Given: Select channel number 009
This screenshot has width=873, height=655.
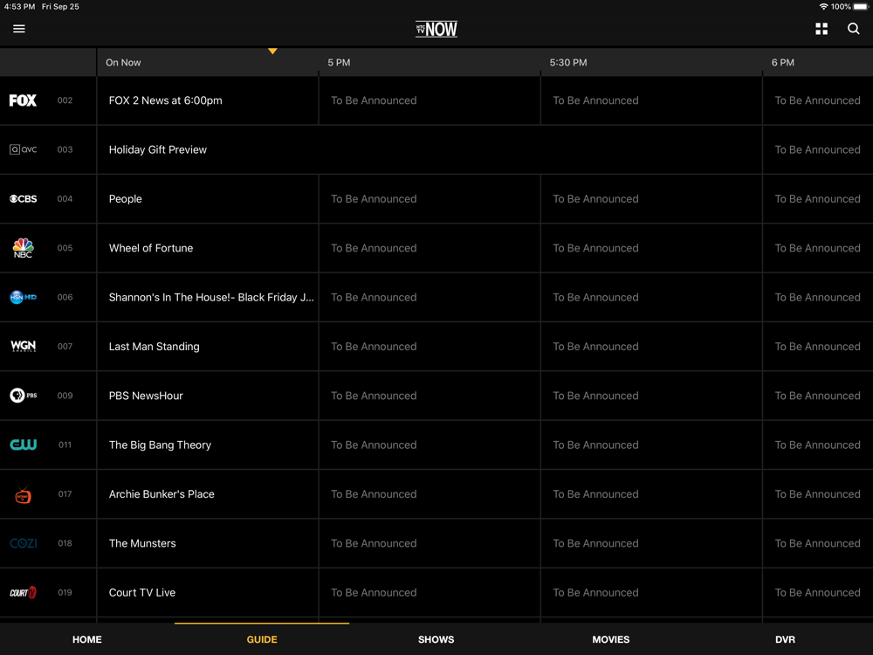Looking at the screenshot, I should coord(65,396).
